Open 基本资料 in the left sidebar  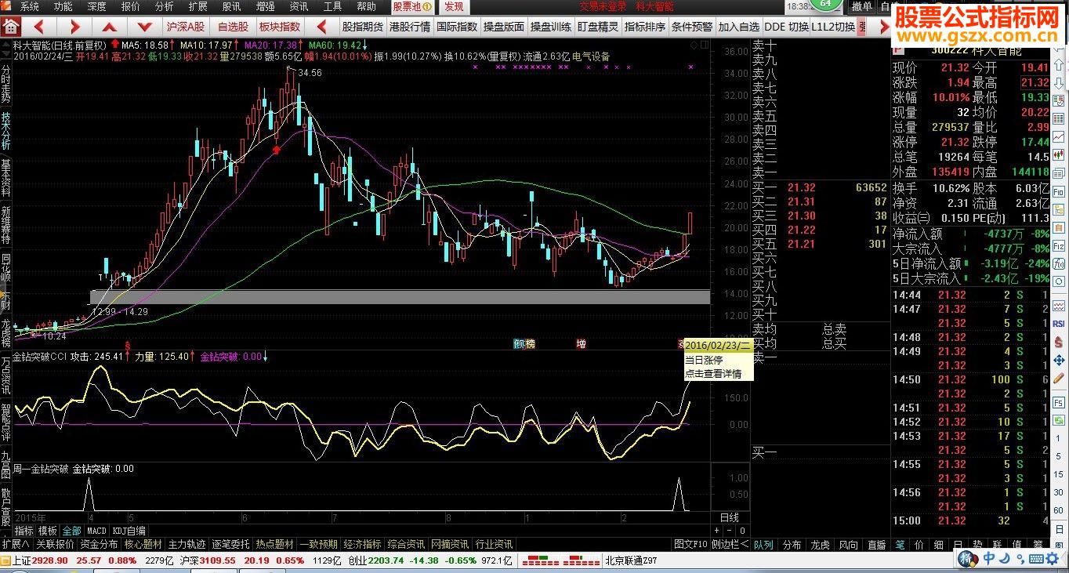(x=6, y=179)
